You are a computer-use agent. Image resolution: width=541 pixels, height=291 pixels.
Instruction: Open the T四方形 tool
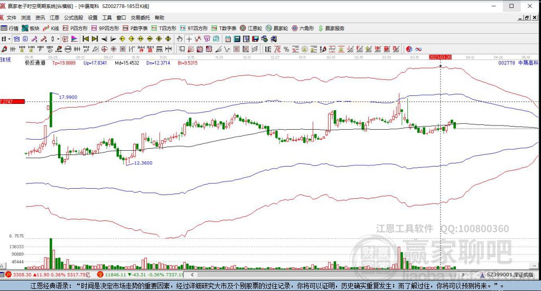click(164, 28)
